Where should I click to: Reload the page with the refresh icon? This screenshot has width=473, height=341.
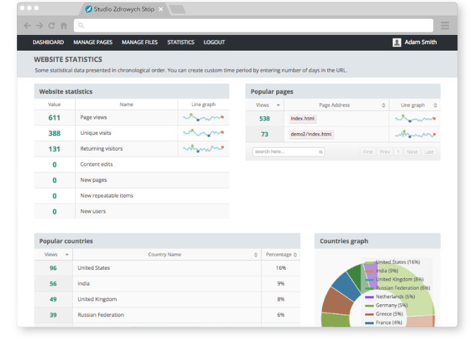(x=52, y=26)
